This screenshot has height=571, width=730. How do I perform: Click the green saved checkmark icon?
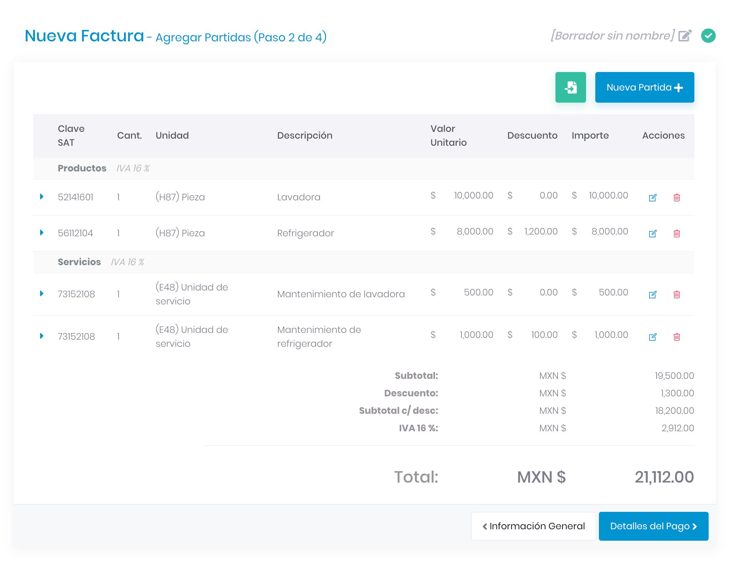tap(708, 36)
